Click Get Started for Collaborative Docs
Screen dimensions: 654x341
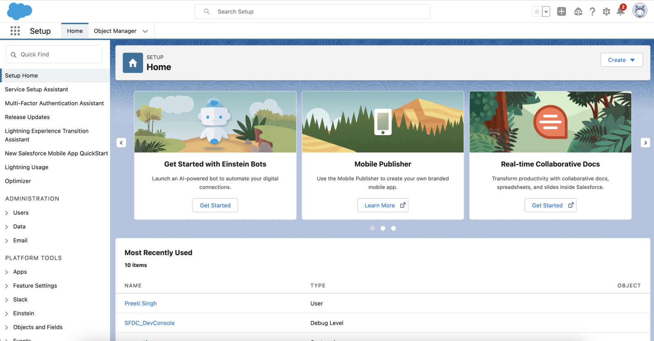click(550, 205)
